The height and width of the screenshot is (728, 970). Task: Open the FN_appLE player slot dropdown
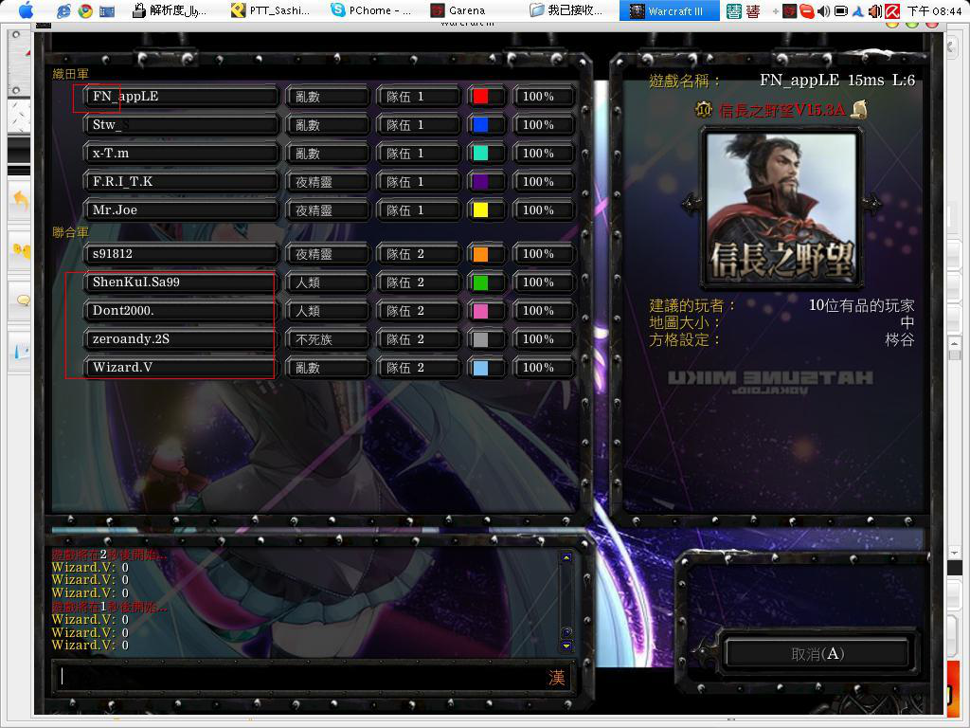coord(181,97)
